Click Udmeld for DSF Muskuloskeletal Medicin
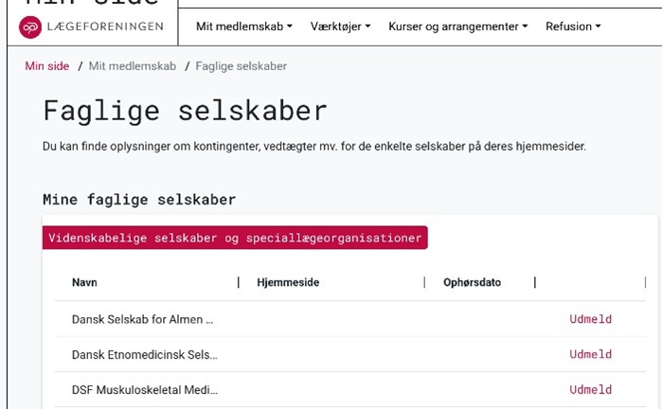 tap(590, 389)
